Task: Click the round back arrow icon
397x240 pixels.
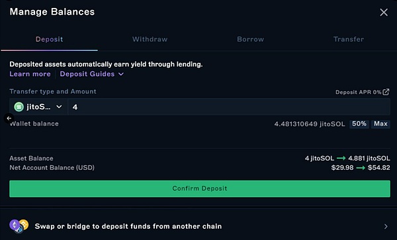Action: [x=9, y=118]
